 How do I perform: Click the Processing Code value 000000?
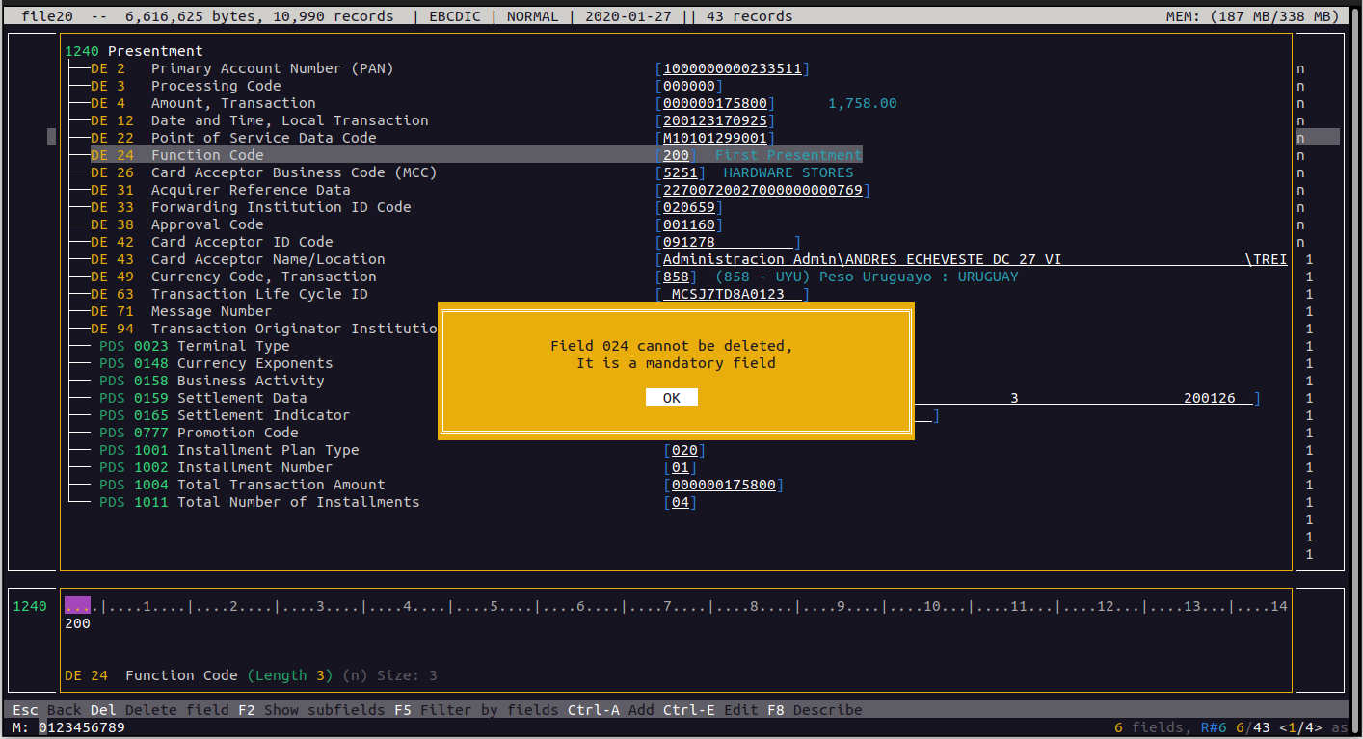(x=688, y=86)
